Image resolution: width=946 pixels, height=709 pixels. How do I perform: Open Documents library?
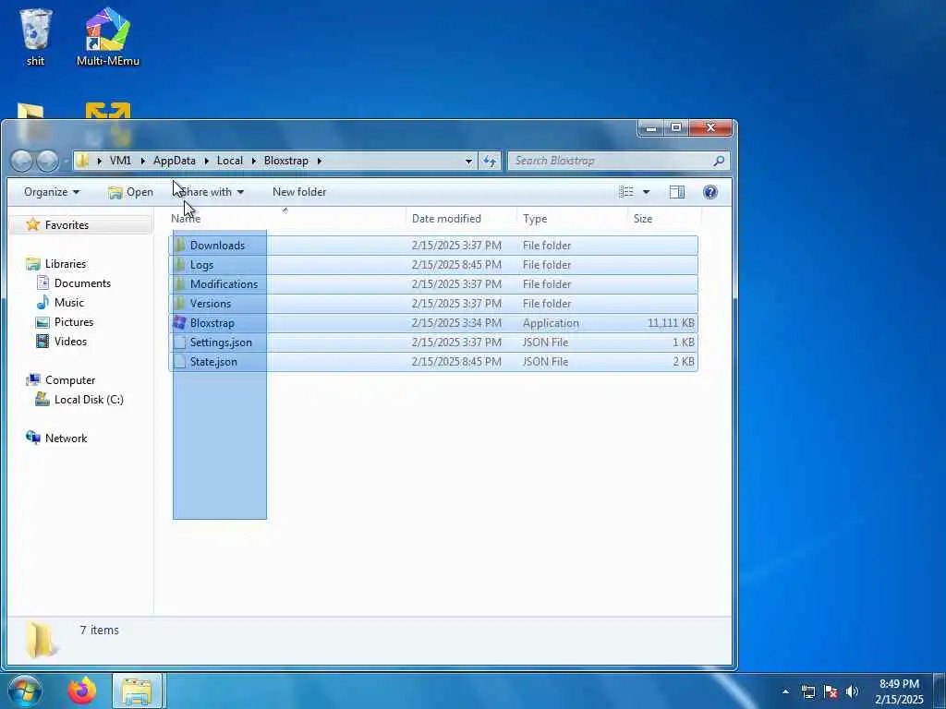coord(82,282)
